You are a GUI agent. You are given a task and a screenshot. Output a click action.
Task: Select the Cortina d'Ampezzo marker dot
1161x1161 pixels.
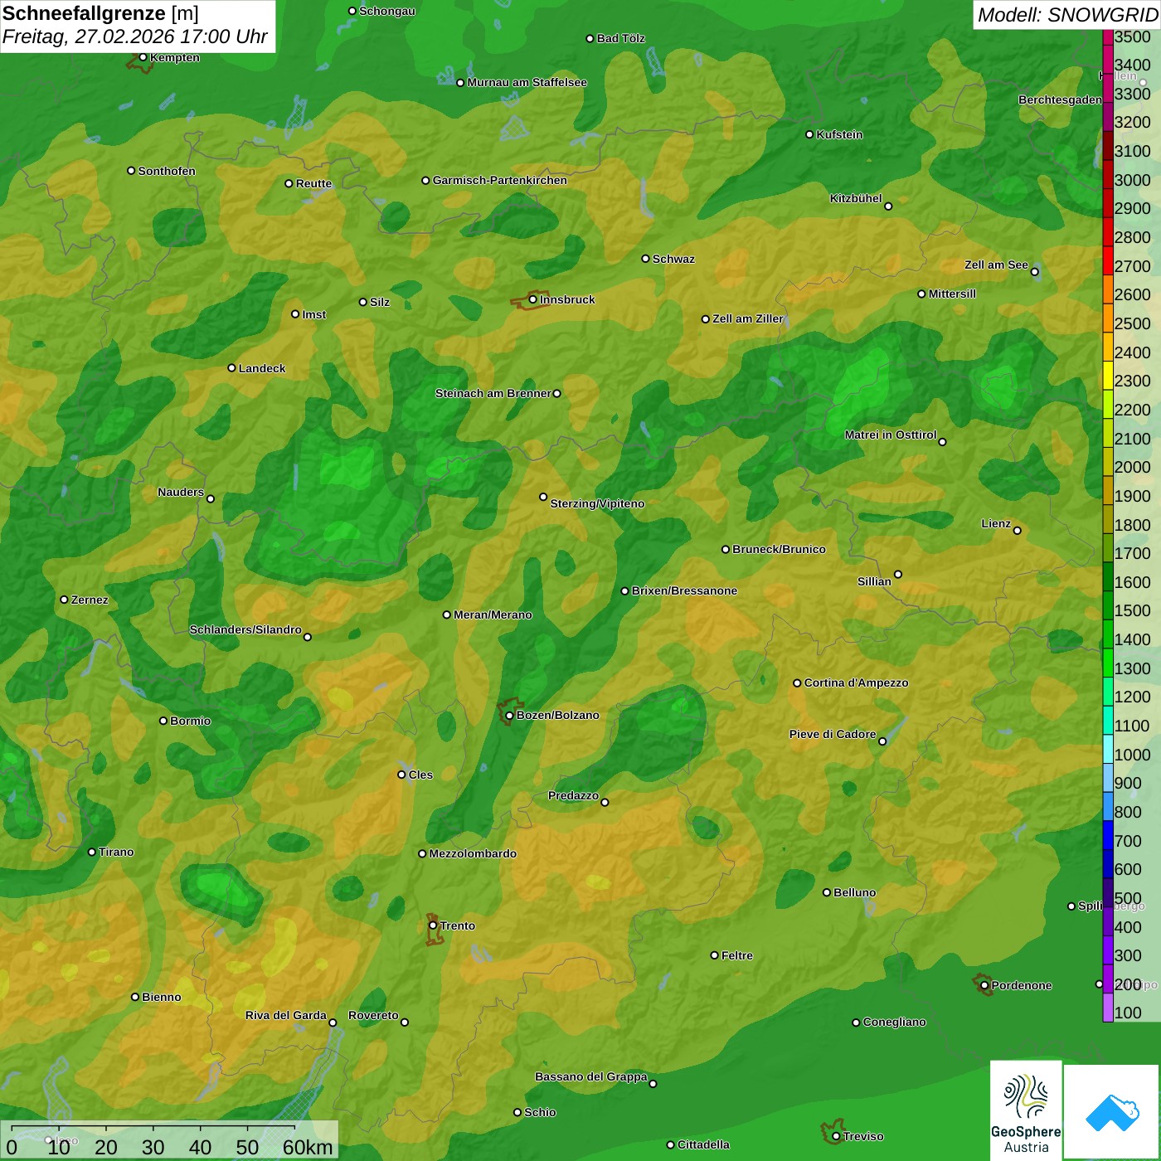[x=797, y=683]
